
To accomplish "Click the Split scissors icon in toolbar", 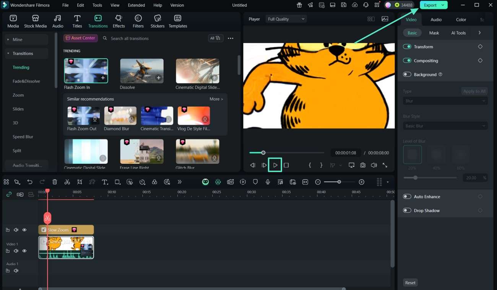I will pos(67,182).
